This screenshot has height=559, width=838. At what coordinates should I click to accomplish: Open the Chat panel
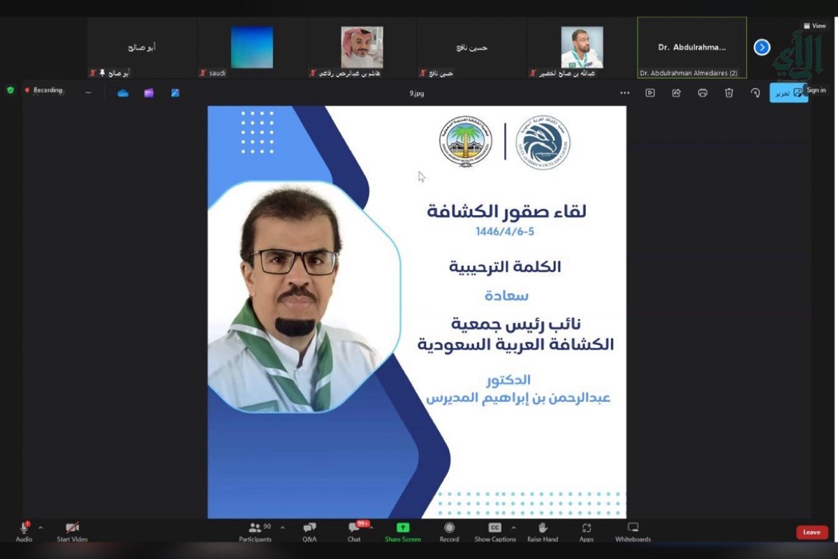[354, 529]
